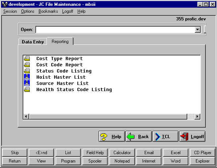Click the Cost Code Report printer icon
The image size is (217, 168).
(27, 65)
